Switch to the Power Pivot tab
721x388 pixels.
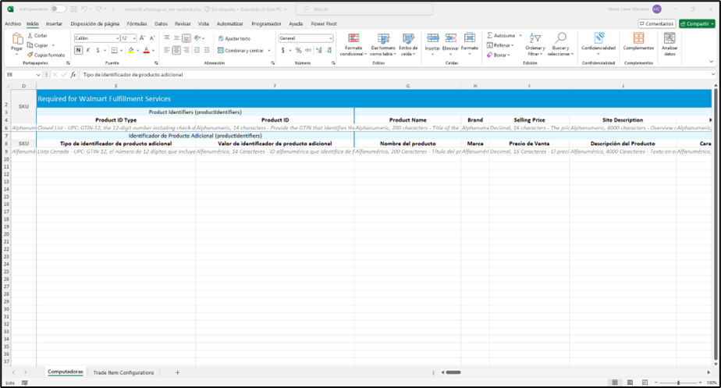[x=324, y=23]
